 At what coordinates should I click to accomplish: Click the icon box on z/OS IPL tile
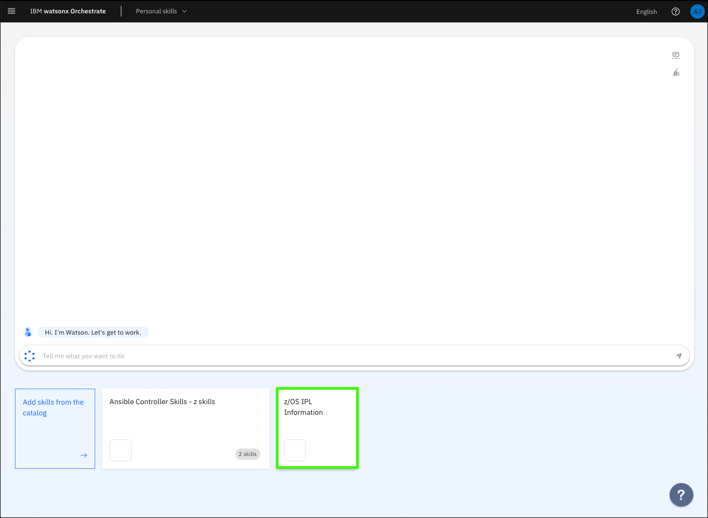[x=295, y=450]
